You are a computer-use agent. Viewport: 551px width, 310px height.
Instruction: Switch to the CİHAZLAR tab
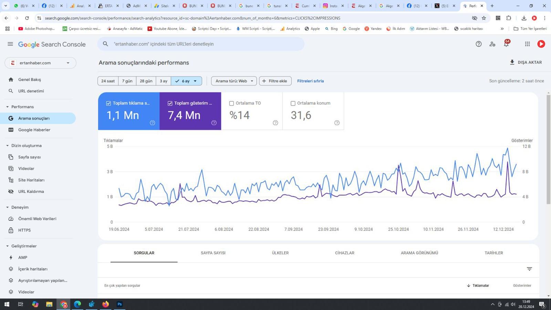point(345,253)
